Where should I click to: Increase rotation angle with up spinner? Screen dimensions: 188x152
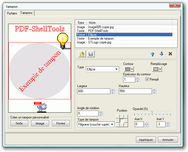[x=101, y=112]
